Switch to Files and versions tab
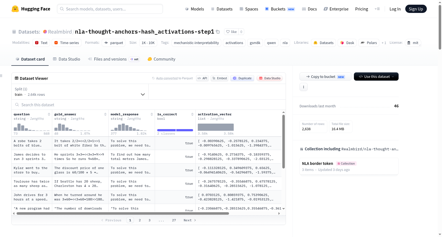 click(114, 59)
